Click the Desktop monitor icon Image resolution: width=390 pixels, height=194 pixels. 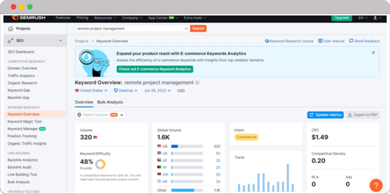tap(116, 90)
